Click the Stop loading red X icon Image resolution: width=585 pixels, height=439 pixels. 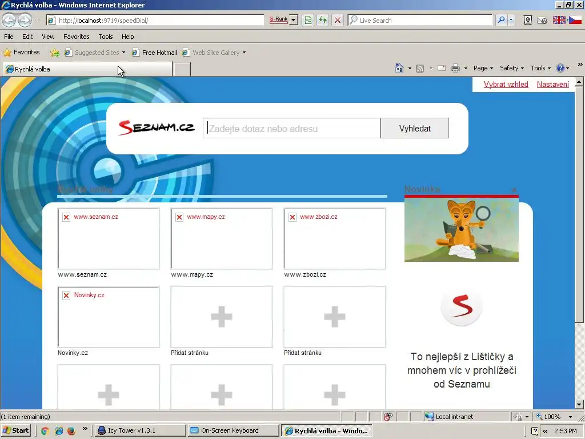point(338,20)
